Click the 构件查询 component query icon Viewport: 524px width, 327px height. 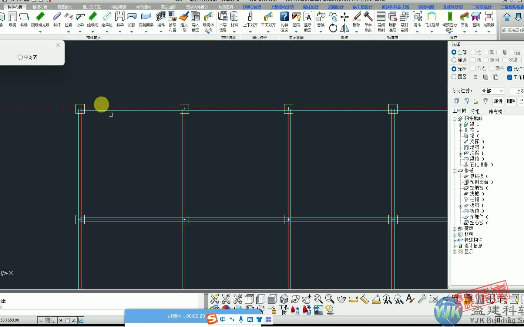(285, 21)
